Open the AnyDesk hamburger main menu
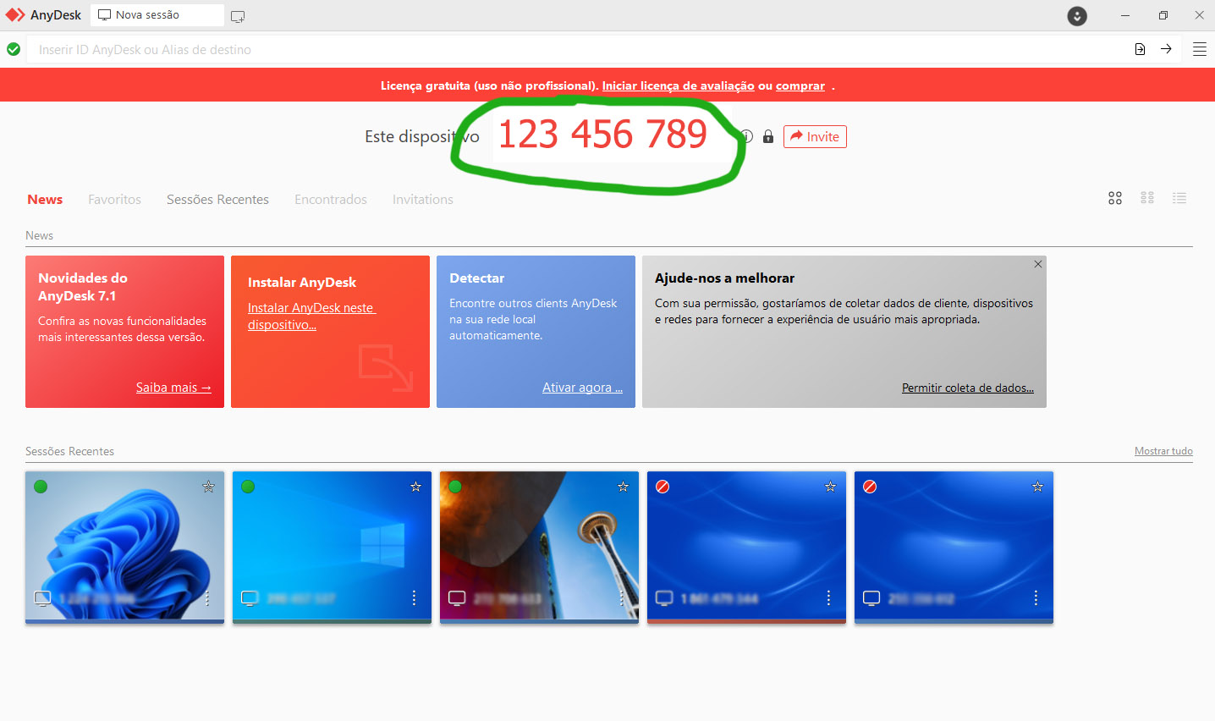Viewport: 1215px width, 721px height. pyautogui.click(x=1199, y=49)
